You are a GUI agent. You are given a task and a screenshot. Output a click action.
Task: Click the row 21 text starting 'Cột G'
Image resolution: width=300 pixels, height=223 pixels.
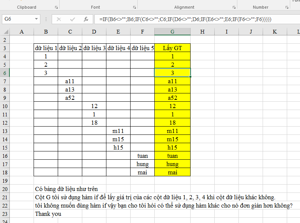pyautogui.click(x=155, y=197)
